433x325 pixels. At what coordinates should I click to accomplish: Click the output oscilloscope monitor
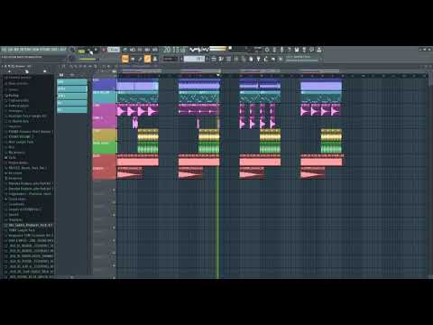199,49
